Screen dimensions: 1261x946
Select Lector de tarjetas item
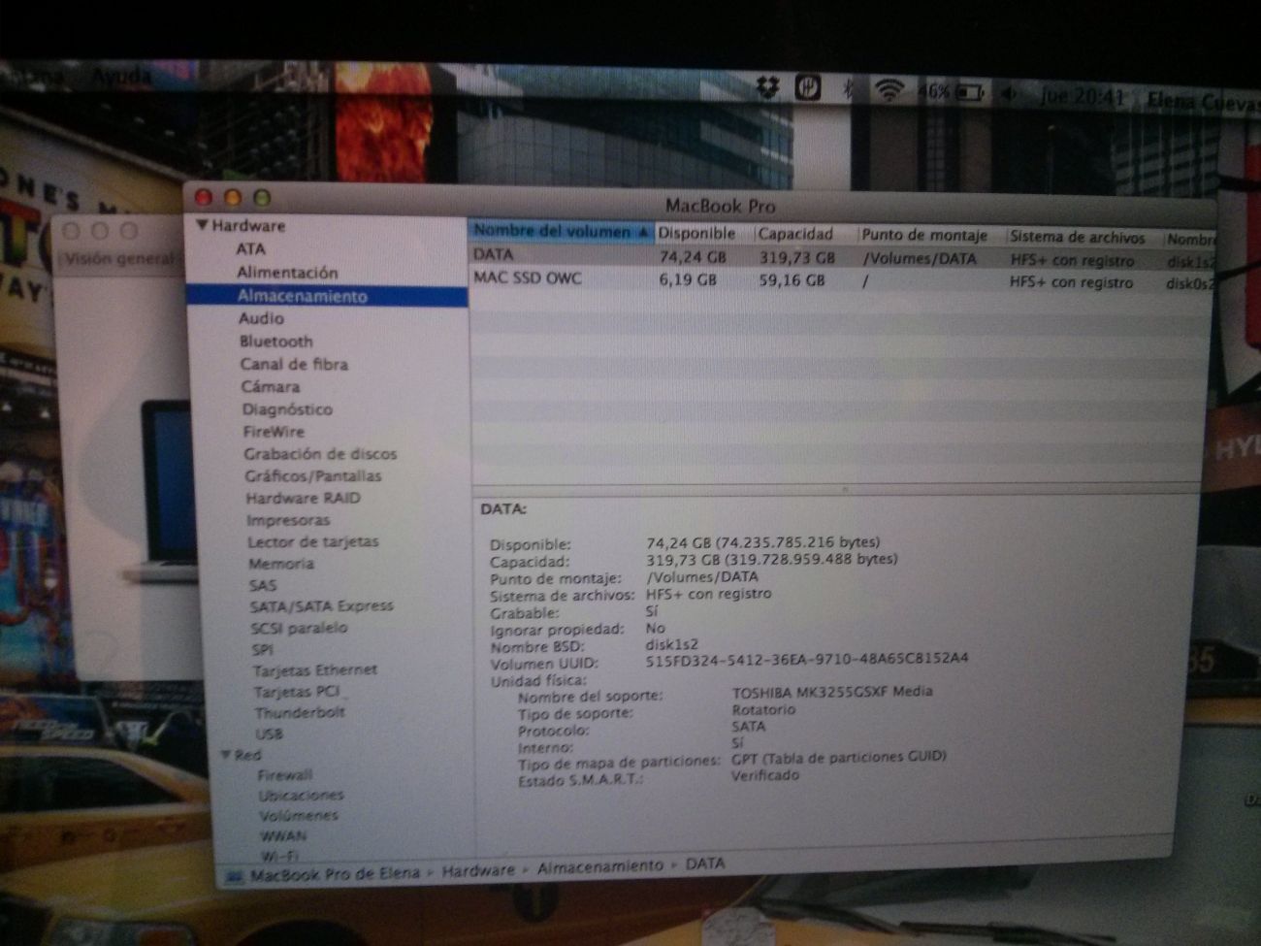coord(313,541)
